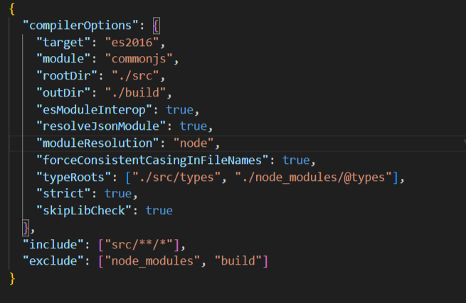This screenshot has height=303, width=466.
Task: Click the true value of strict
Action: pyautogui.click(x=118, y=194)
